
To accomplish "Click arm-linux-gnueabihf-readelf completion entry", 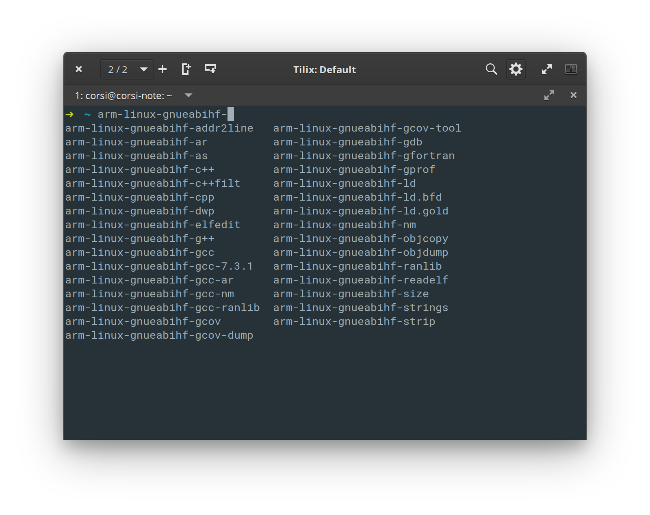I will (361, 280).
